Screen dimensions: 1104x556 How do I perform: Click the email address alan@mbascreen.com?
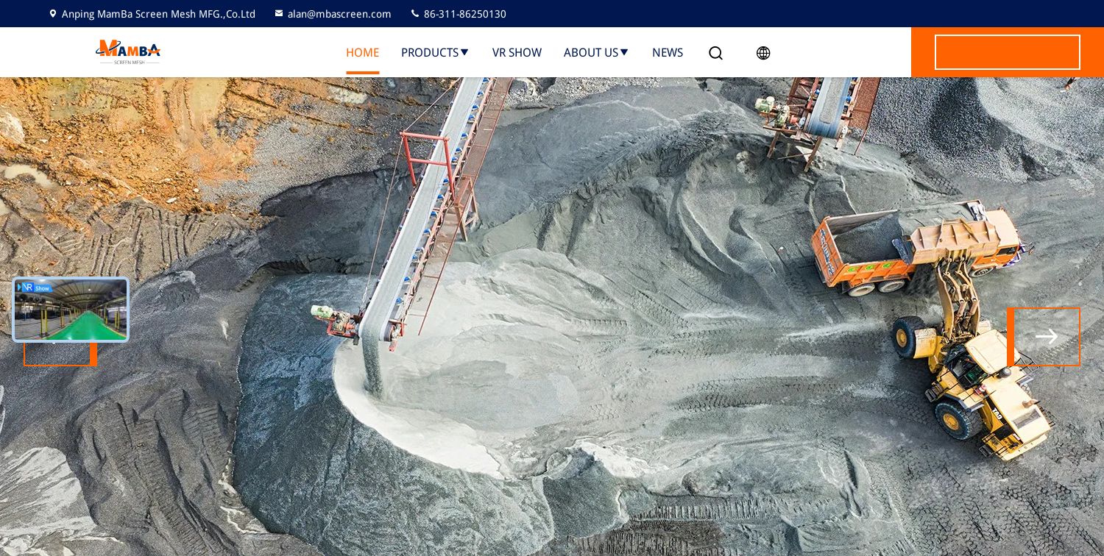tap(339, 13)
